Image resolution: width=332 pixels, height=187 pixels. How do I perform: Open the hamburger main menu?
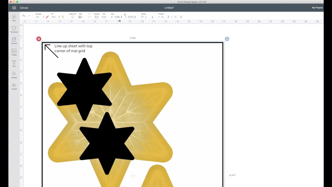pos(14,8)
